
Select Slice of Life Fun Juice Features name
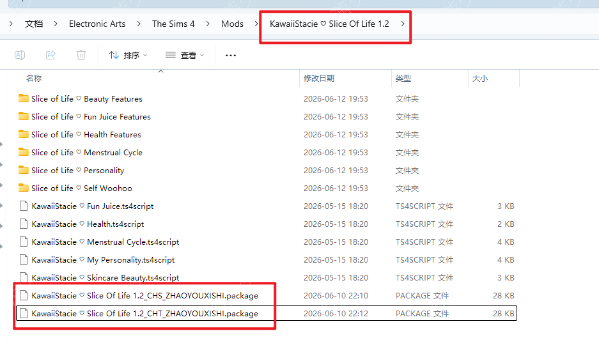[x=91, y=117]
